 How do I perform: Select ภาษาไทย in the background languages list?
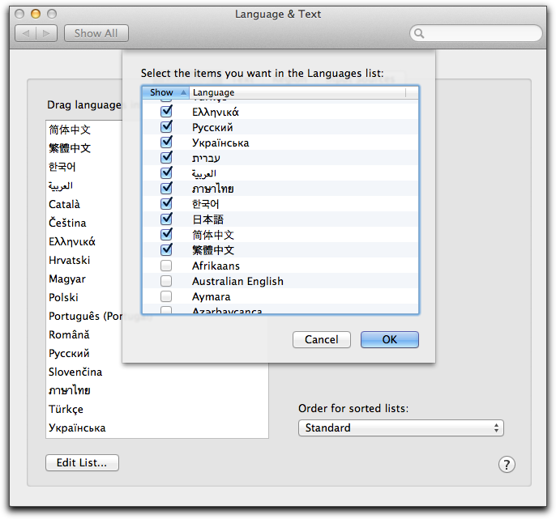pyautogui.click(x=70, y=390)
